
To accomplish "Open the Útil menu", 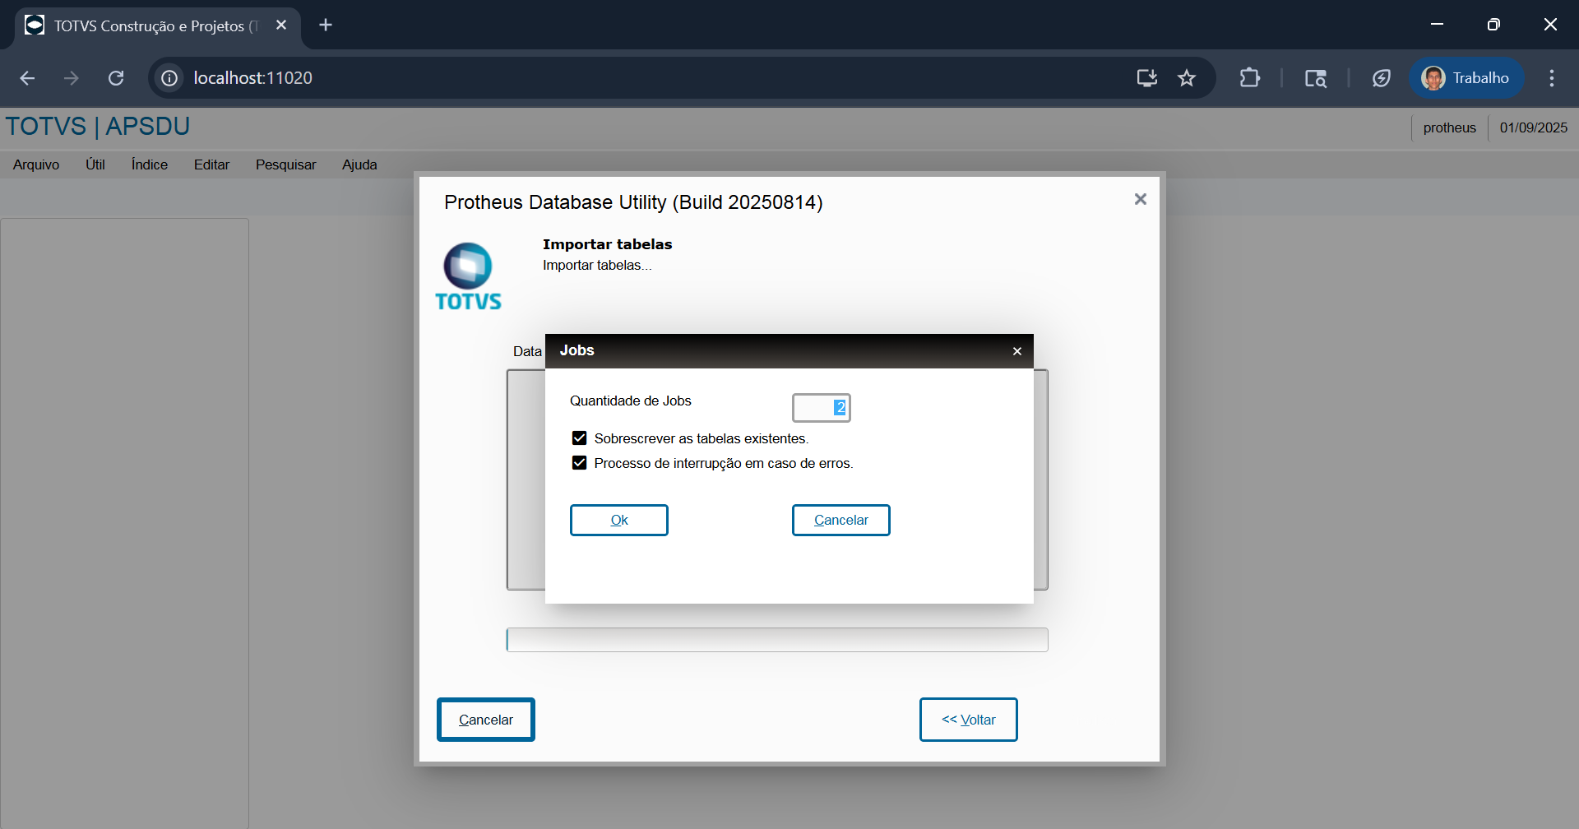I will pos(95,164).
